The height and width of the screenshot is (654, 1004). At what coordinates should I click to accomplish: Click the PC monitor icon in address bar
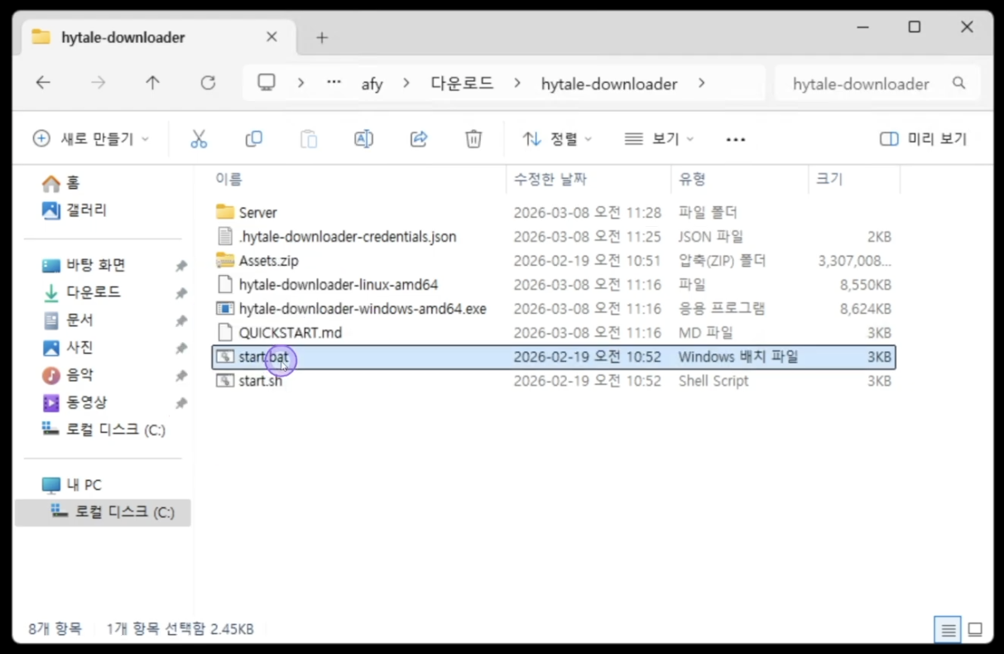tap(267, 83)
